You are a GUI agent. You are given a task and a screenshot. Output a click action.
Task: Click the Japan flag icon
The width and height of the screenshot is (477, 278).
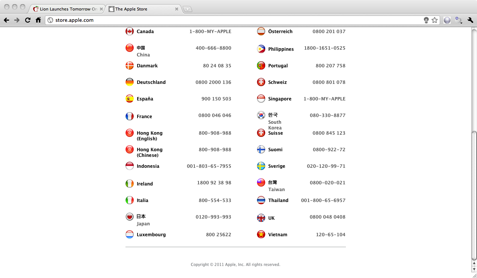click(130, 217)
